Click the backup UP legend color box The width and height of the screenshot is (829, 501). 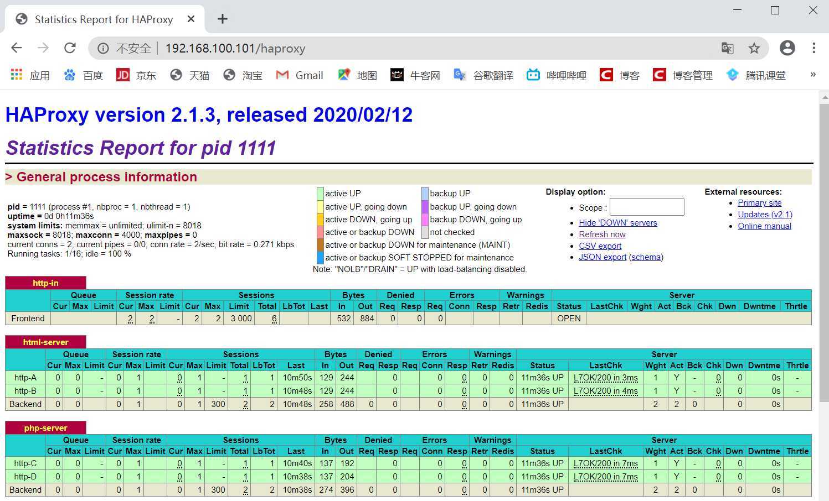coord(425,194)
